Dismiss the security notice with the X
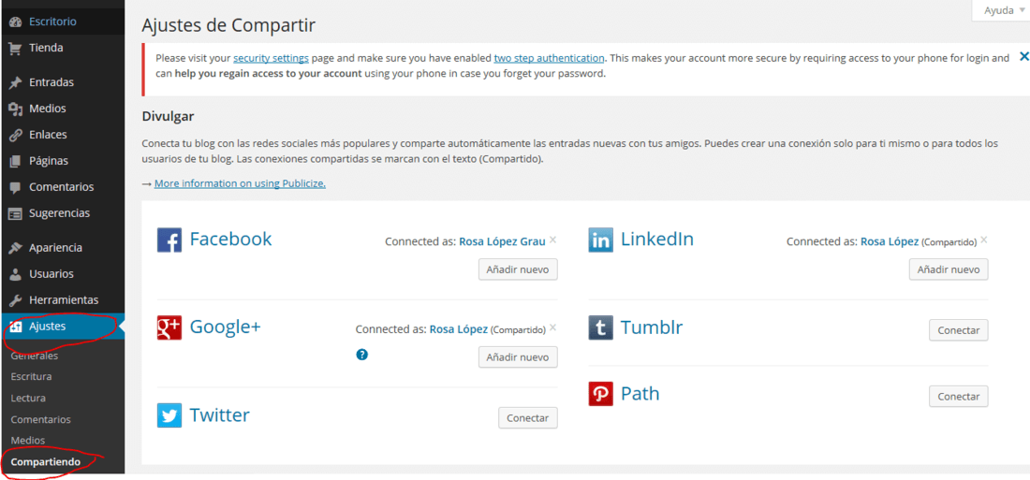1030x480 pixels. pos(1023,57)
